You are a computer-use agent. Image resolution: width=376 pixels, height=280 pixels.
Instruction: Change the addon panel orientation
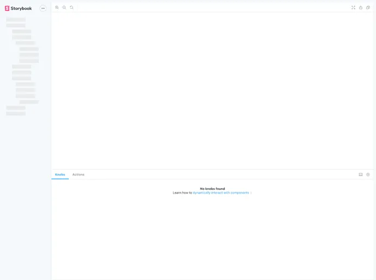click(x=361, y=174)
